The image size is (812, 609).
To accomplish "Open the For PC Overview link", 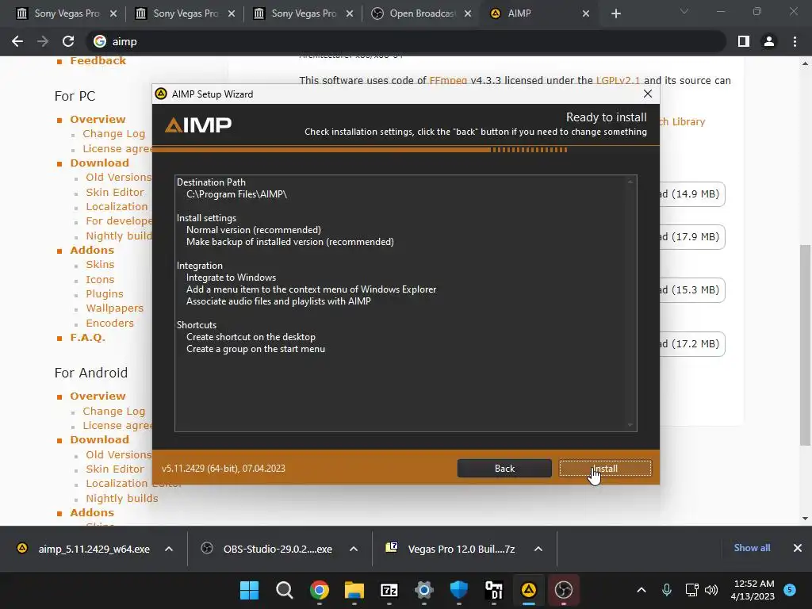I will point(98,119).
